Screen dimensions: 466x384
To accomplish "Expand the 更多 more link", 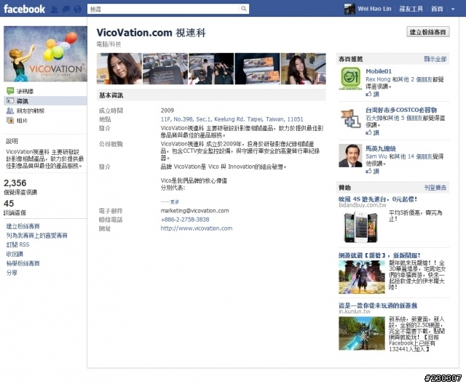I will [174, 201].
